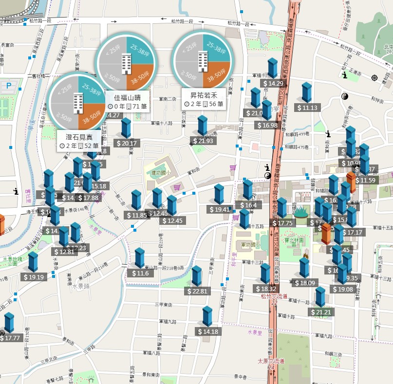Click the blue parking P icon
The image size is (393, 384).
9,86
